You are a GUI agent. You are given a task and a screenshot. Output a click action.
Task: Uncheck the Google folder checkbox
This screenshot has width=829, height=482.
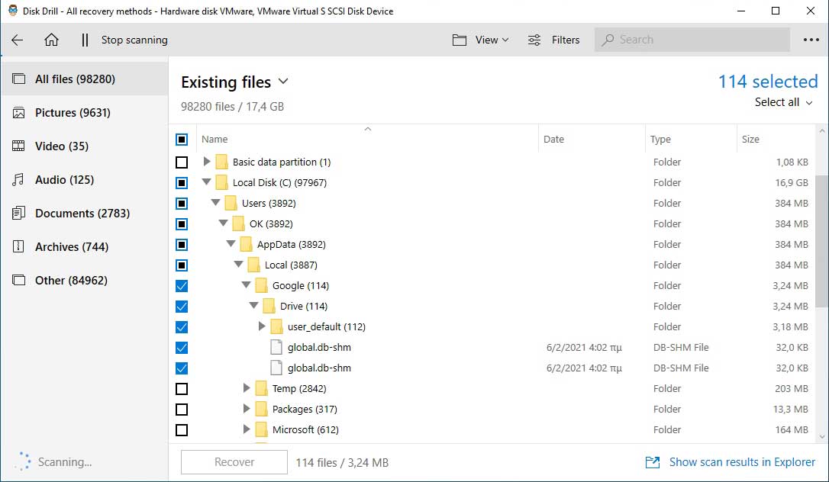click(x=182, y=285)
